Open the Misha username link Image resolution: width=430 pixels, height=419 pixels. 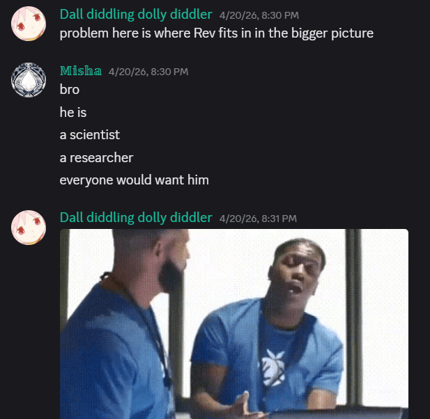click(81, 71)
